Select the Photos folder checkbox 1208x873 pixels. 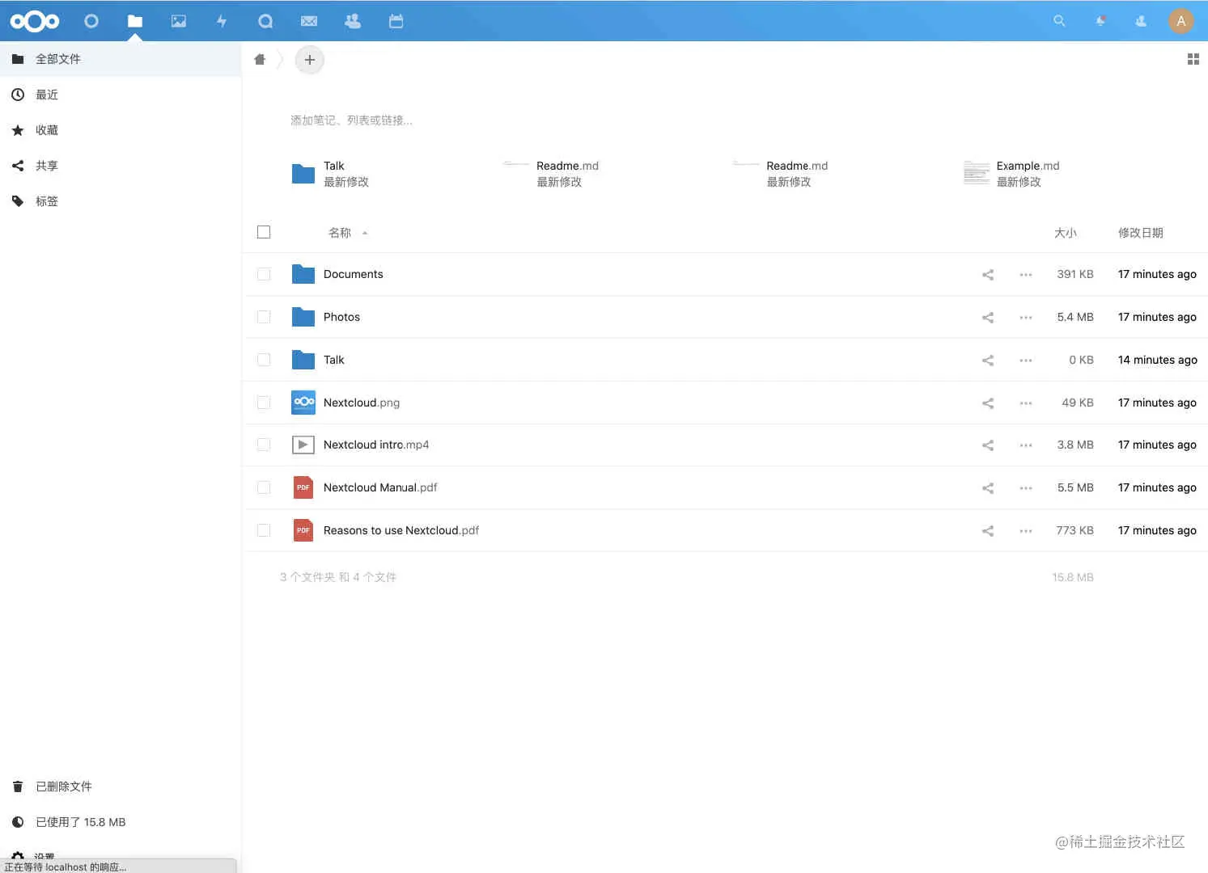pos(264,317)
